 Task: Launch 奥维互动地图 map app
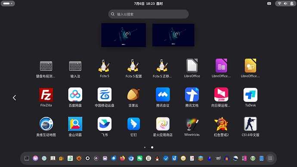pyautogui.click(x=46, y=127)
